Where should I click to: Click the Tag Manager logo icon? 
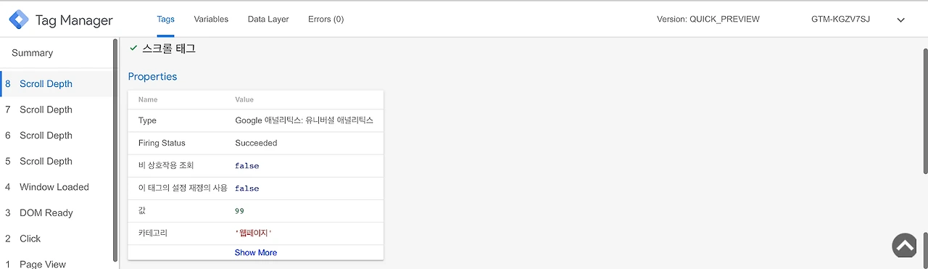click(x=18, y=20)
